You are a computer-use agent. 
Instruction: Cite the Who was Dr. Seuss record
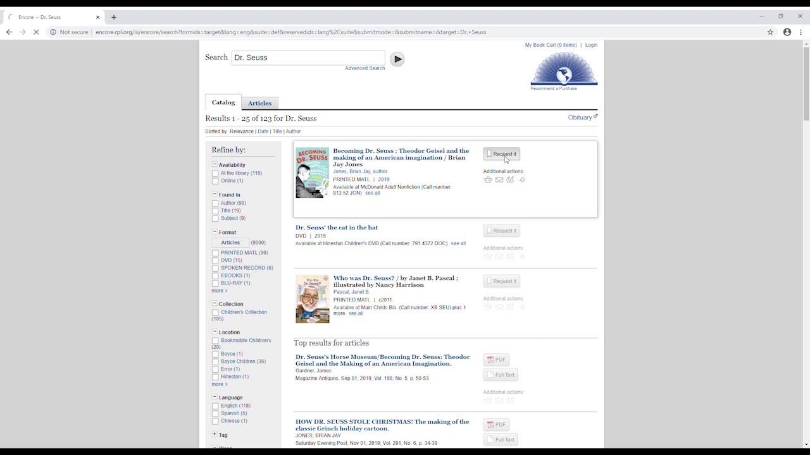[510, 307]
